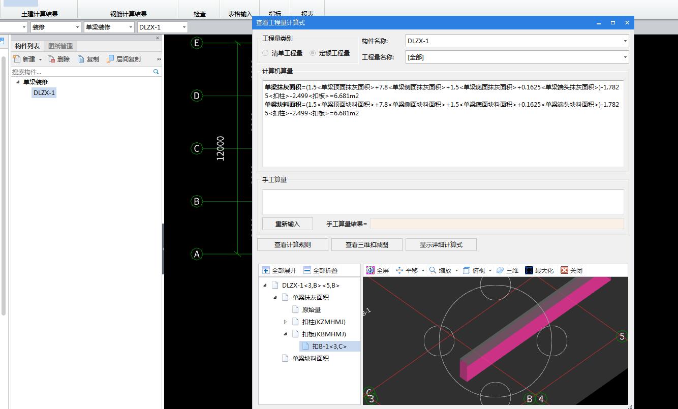This screenshot has width=678, height=409.
Task: Open the 钢筋计算结果 ribbon group
Action: [x=129, y=14]
